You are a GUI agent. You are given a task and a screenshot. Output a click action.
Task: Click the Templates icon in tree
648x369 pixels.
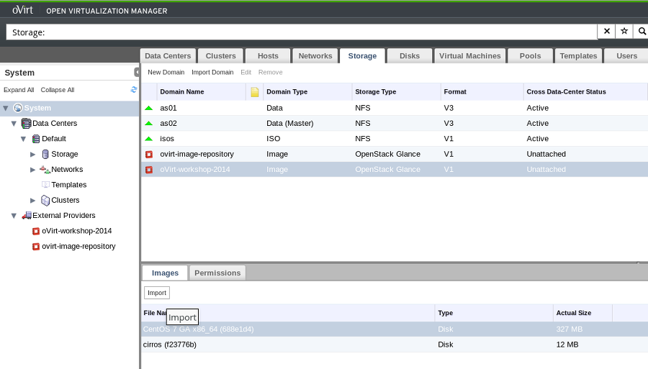(x=45, y=184)
